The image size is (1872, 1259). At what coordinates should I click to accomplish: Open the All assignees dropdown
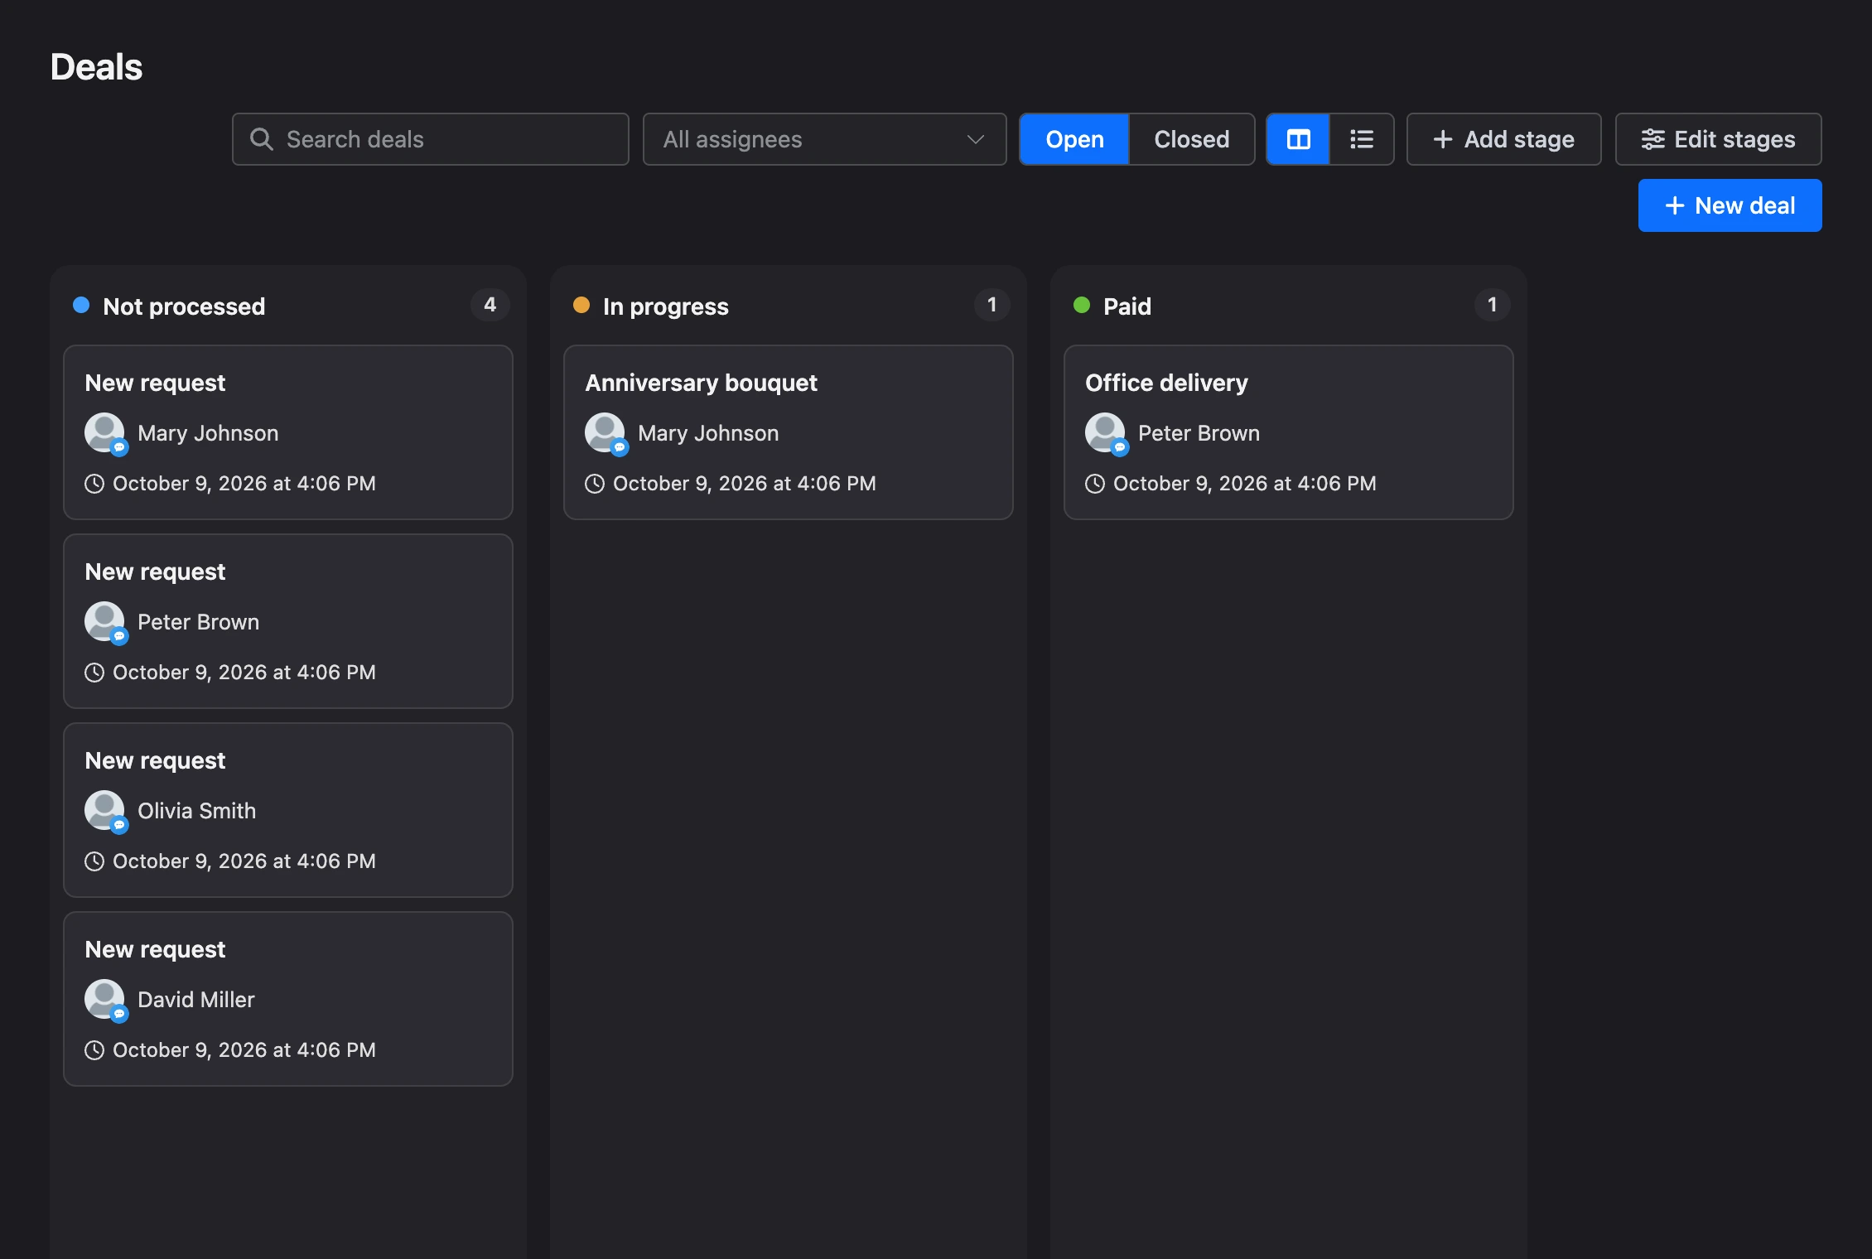824,139
